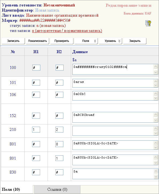
Task: Click the $a subfield label above field 100
Action: [x=75, y=60]
